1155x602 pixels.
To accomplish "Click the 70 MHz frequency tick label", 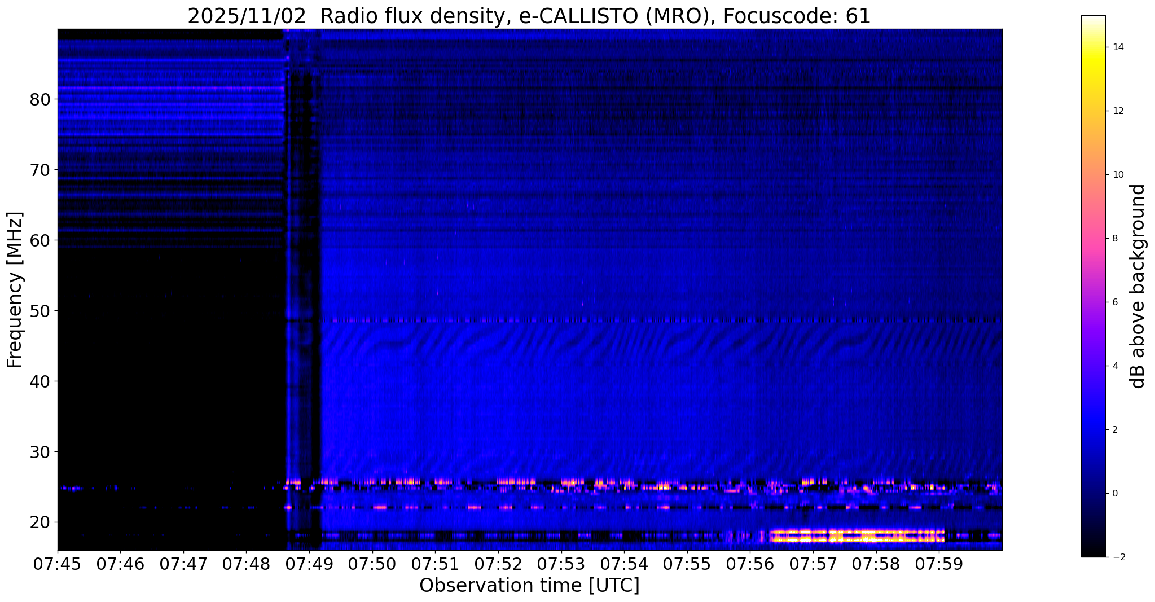I will coord(39,170).
